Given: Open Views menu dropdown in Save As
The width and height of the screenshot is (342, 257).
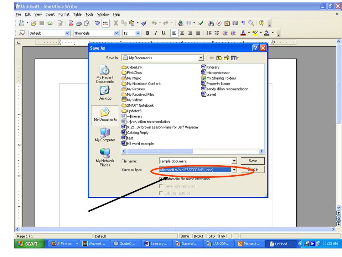Looking at the screenshot, I should (235, 58).
